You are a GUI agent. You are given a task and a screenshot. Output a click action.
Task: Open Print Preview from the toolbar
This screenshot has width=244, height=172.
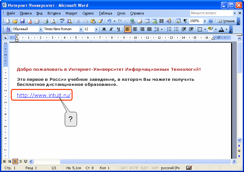tap(53, 21)
